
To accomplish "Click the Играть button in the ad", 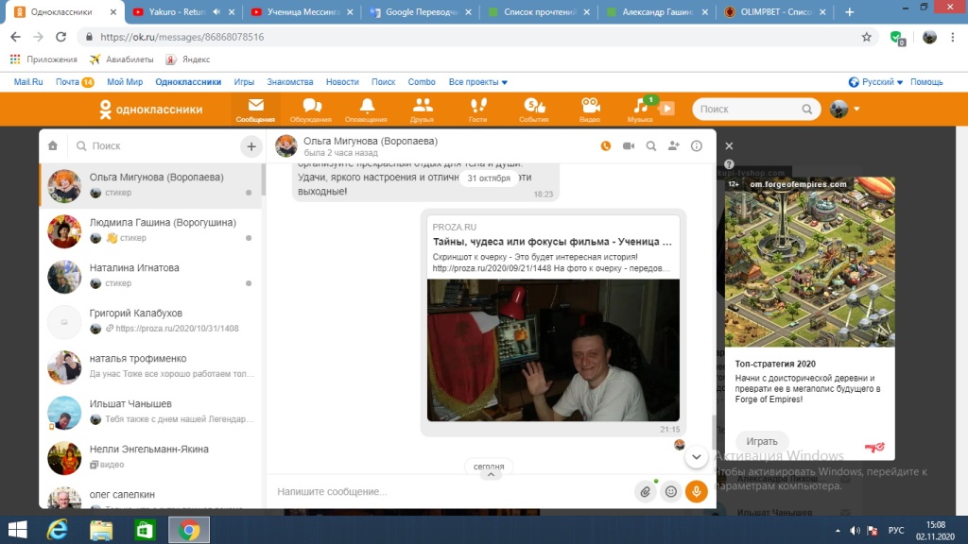I will tap(762, 442).
